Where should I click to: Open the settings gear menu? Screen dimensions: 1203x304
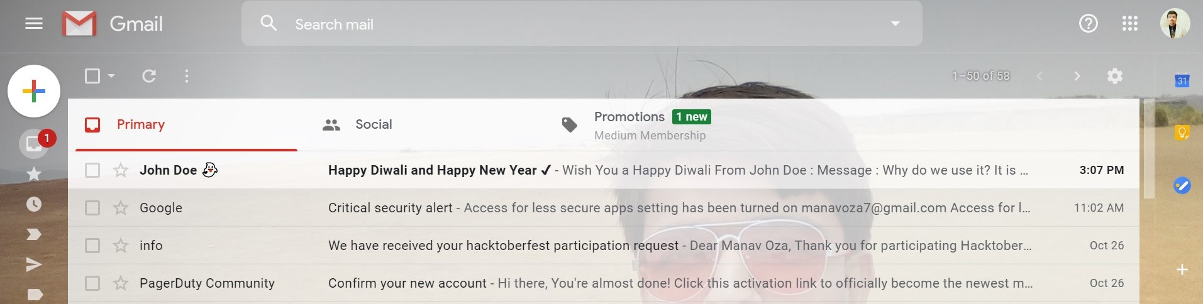[x=1114, y=76]
